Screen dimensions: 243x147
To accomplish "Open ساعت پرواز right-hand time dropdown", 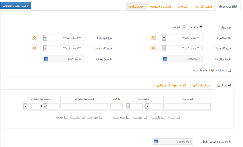I will point(154,106).
